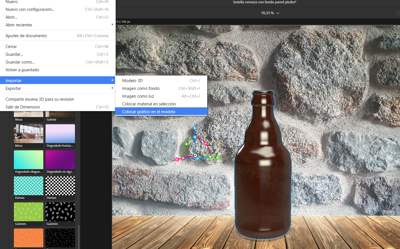This screenshot has height=249, width=400.
Task: Select the teal Damas checkered thumbnail
Action: click(29, 186)
